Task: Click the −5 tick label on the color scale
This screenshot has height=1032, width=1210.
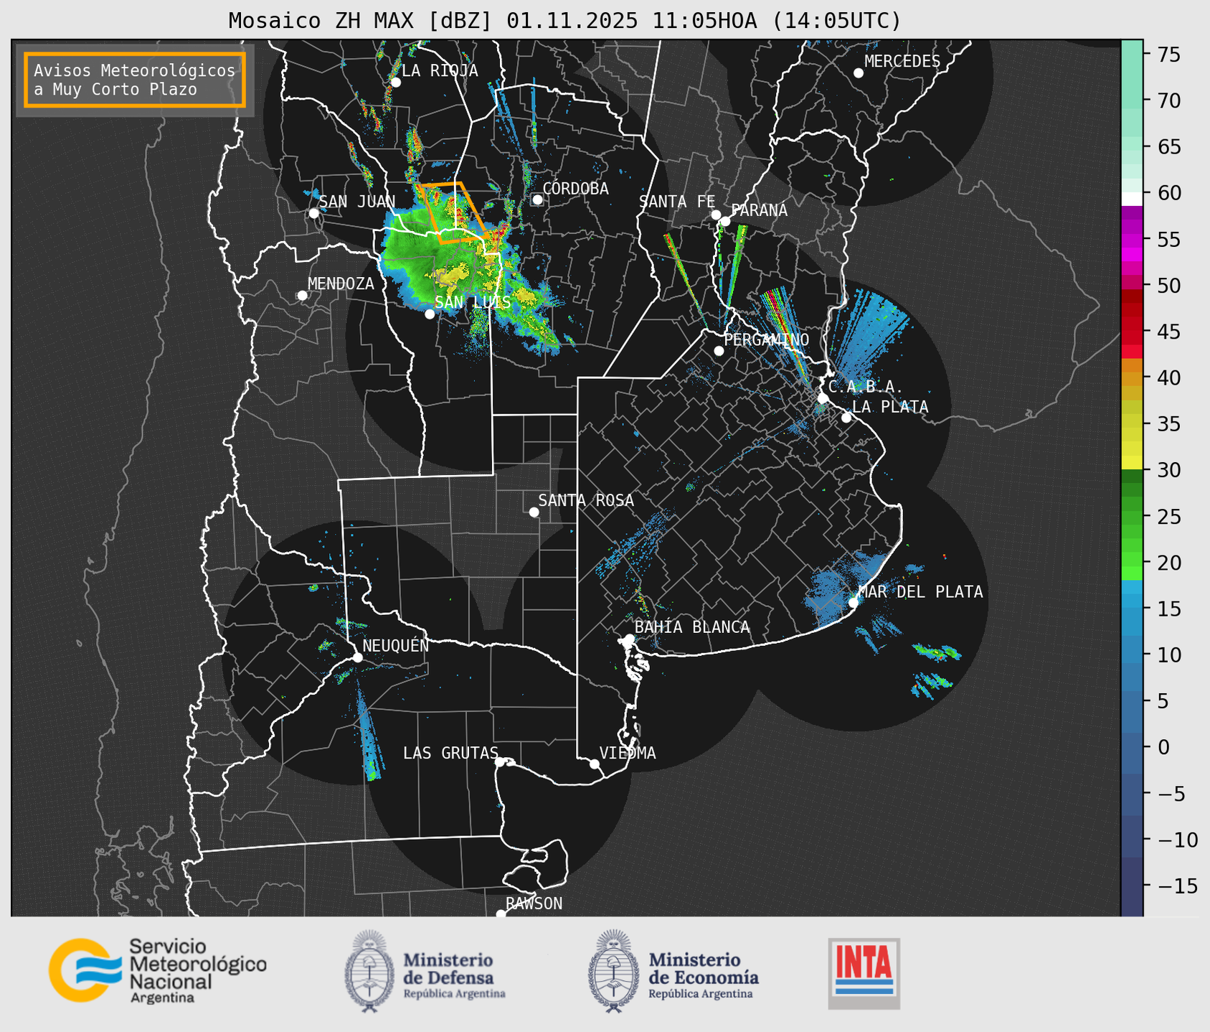Action: 1171,793
